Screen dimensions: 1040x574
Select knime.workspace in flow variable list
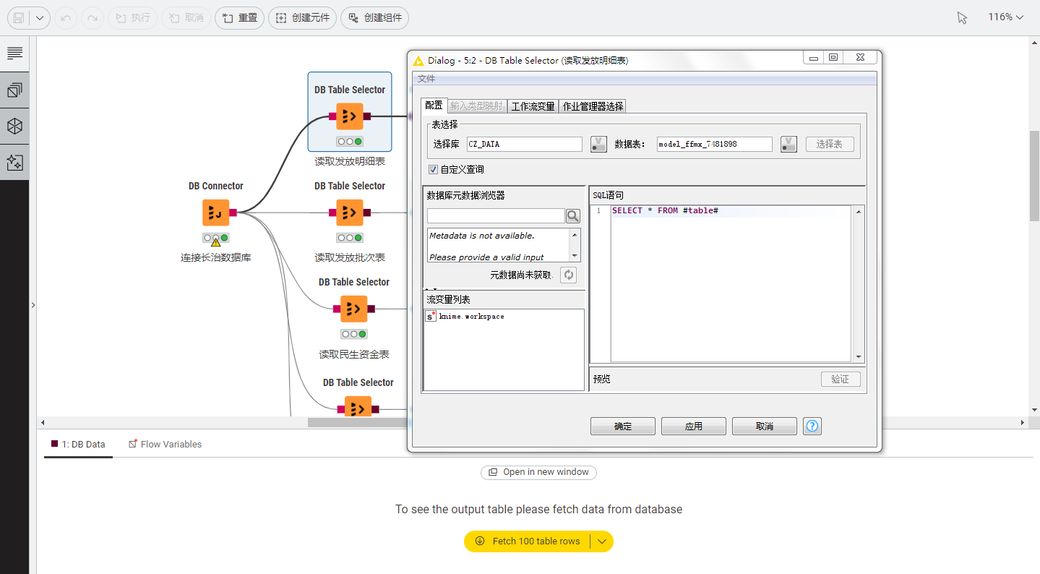point(471,317)
